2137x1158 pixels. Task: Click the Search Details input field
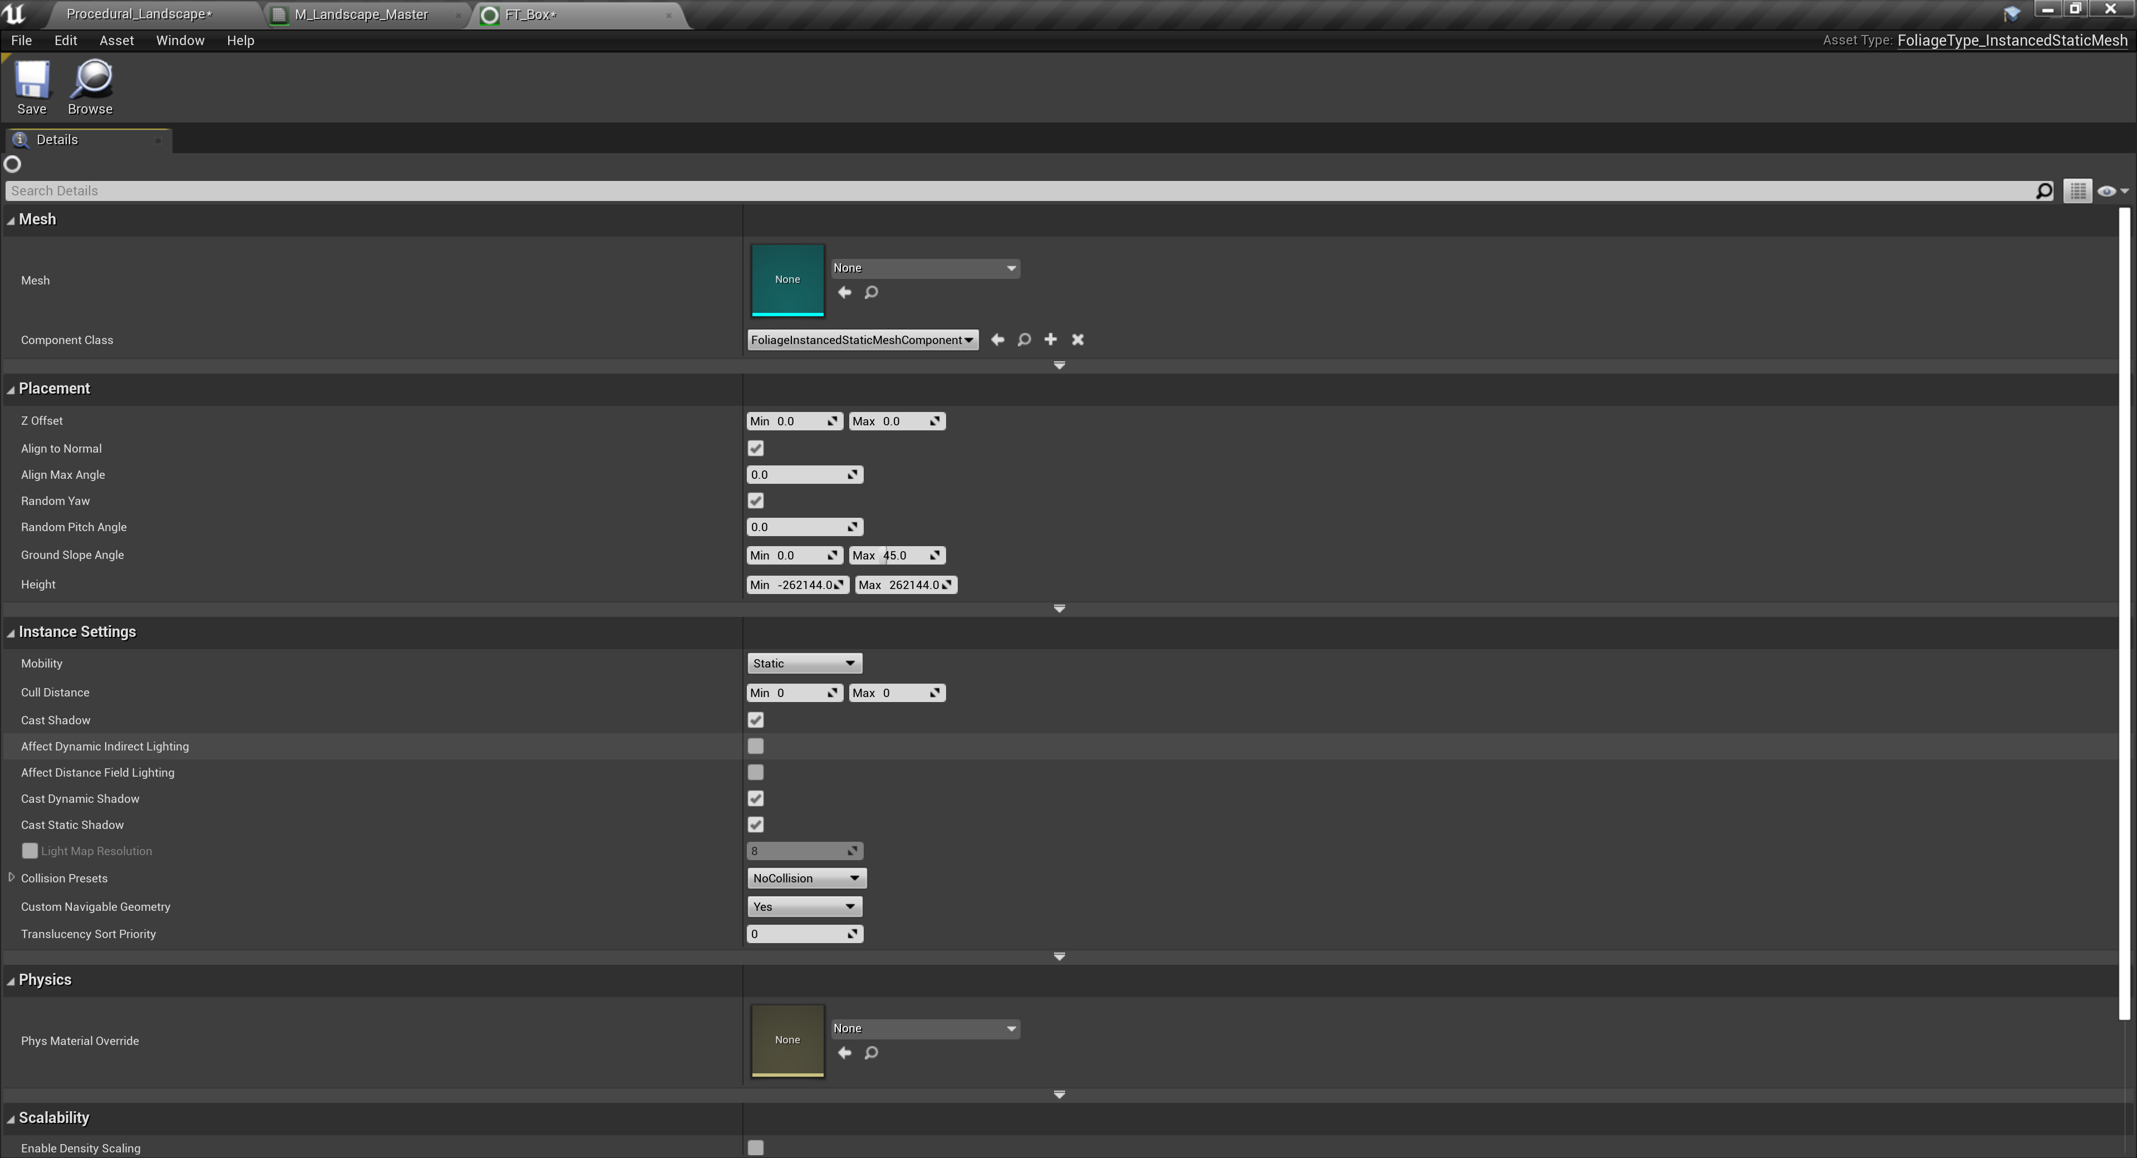[x=996, y=191]
